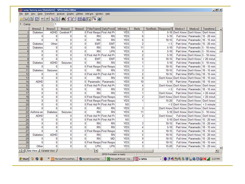245x184 pixels.
Task: Click the red N tray icon
Action: (x=205, y=159)
